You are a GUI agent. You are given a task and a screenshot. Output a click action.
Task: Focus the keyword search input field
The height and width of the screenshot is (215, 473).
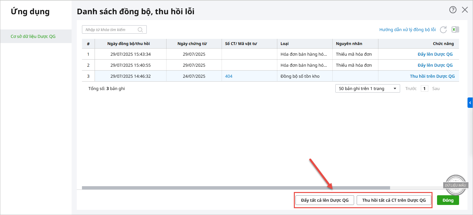click(x=114, y=29)
